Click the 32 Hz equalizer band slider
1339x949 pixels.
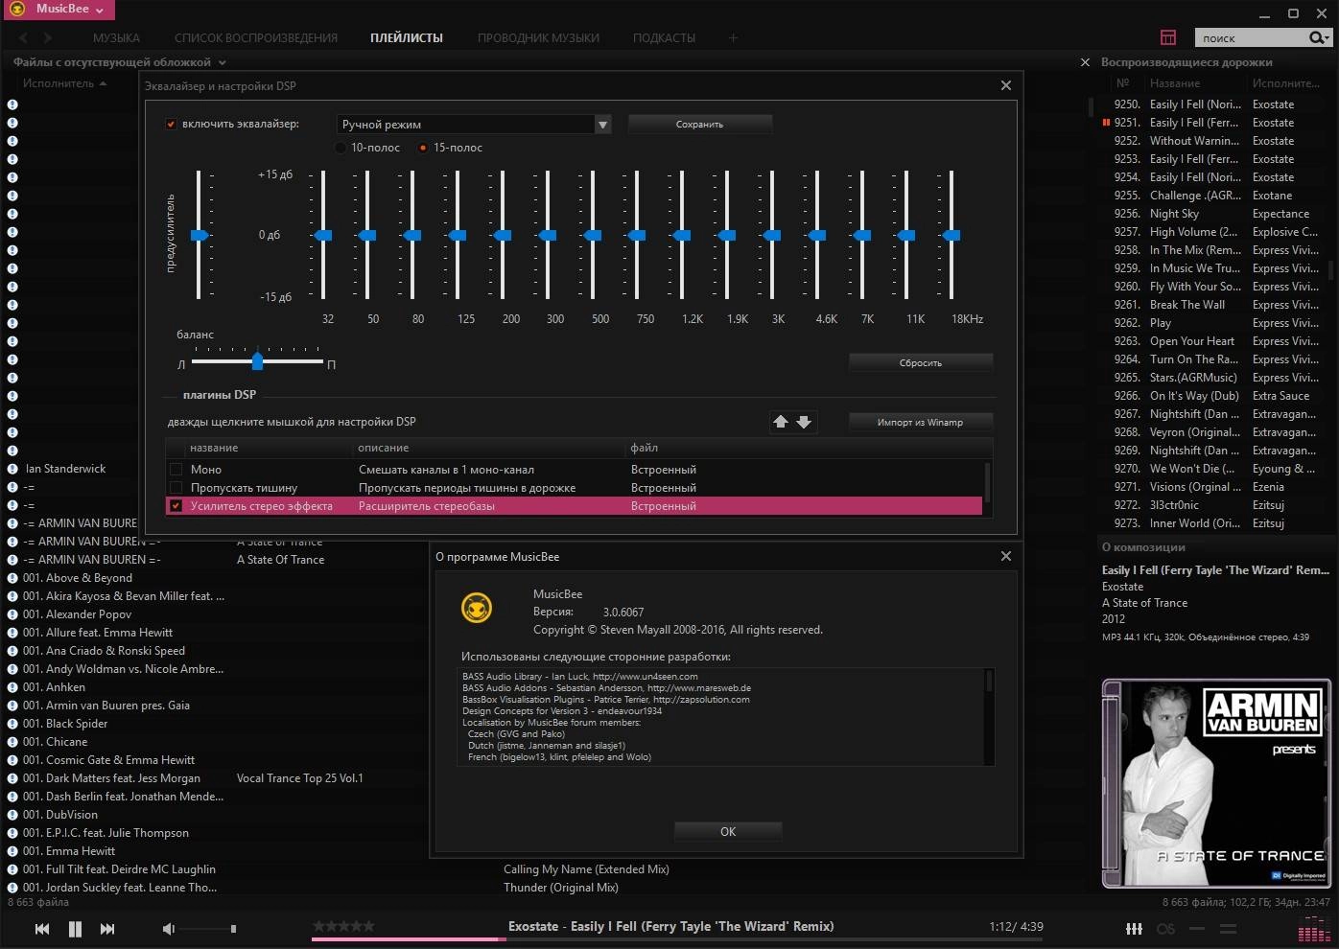pyautogui.click(x=324, y=235)
